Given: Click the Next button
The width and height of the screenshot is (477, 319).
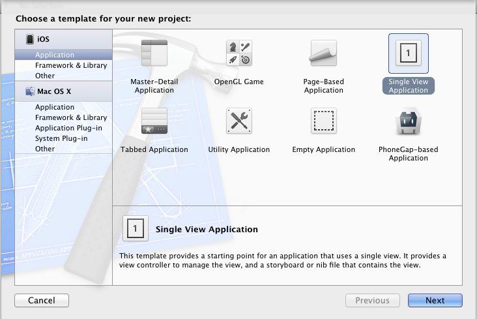Looking at the screenshot, I should tap(435, 301).
